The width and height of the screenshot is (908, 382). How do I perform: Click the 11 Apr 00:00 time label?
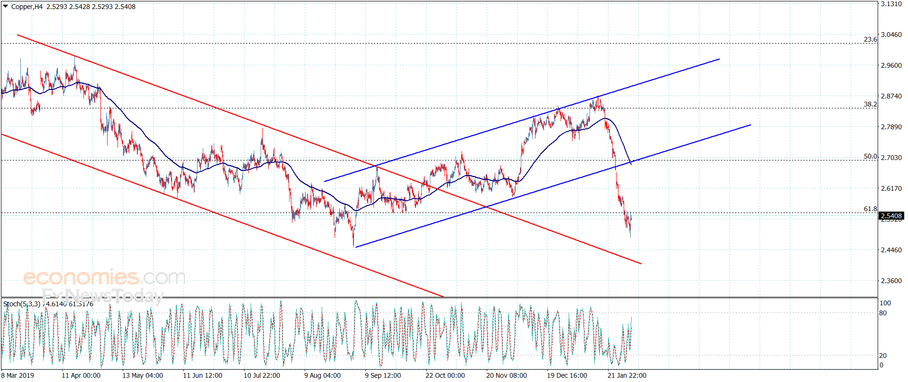click(81, 375)
